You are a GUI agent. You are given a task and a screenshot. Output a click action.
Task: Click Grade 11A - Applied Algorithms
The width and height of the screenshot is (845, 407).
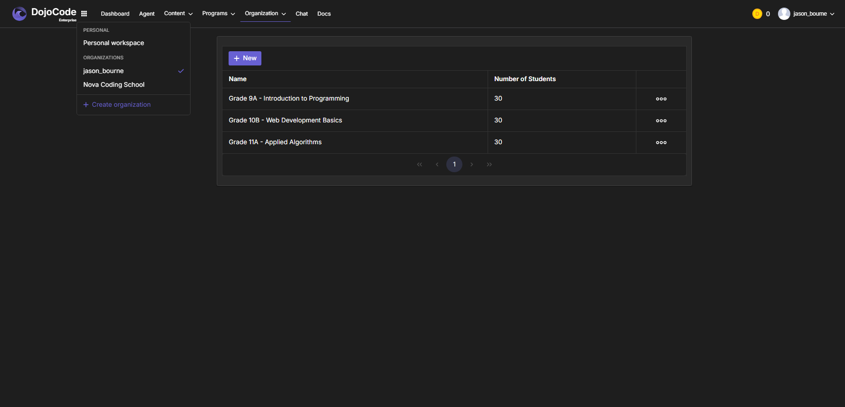point(275,142)
